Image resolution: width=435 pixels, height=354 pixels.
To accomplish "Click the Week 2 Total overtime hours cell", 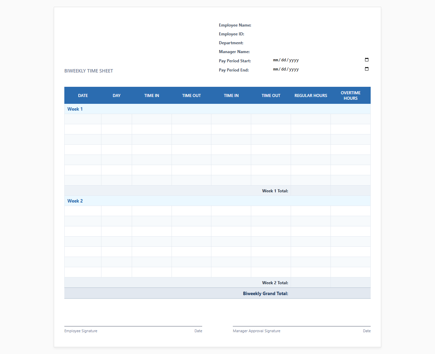I will [x=351, y=283].
